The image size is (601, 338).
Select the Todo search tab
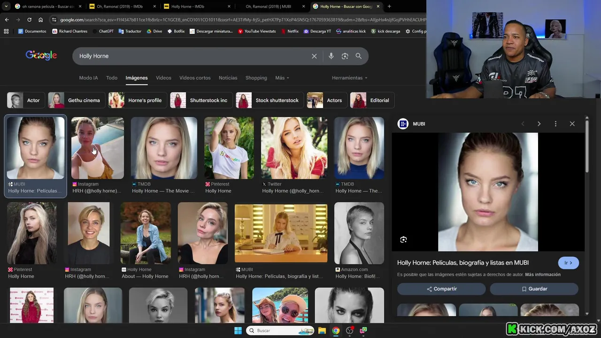(112, 78)
